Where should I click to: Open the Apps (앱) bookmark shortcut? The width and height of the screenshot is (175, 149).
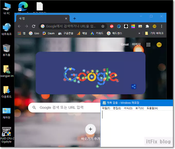pos(22,33)
